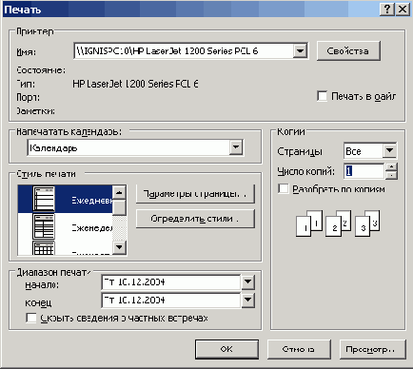Pick the monthly grid print style icon
The image size is (413, 369).
[x=44, y=248]
